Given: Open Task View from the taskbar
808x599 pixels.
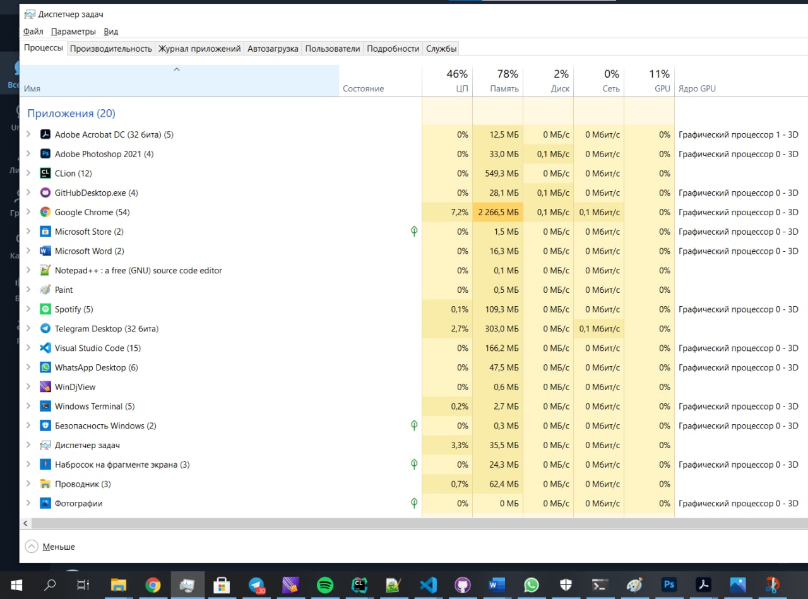Looking at the screenshot, I should [83, 585].
